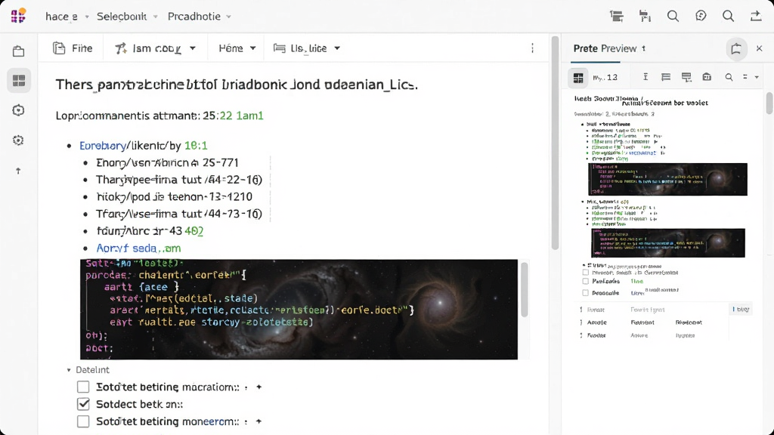
Task: Open the 'Prcadhotie' dropdown
Action: (200, 17)
